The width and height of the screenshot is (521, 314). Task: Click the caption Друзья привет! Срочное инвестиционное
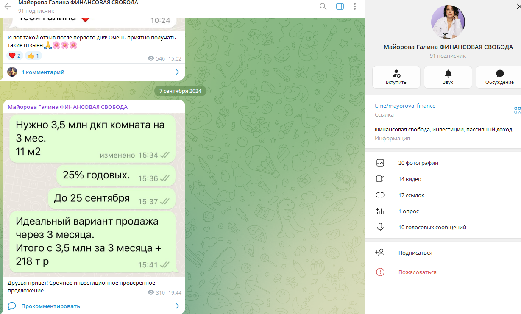(81, 286)
